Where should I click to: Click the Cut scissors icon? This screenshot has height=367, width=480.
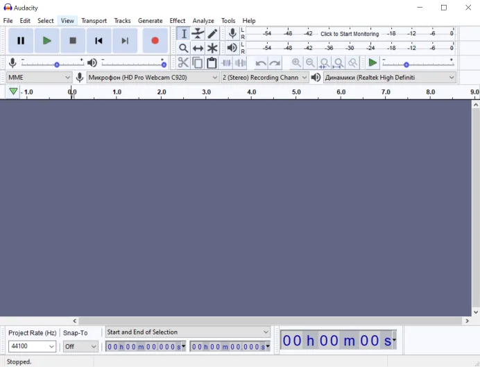[183, 63]
